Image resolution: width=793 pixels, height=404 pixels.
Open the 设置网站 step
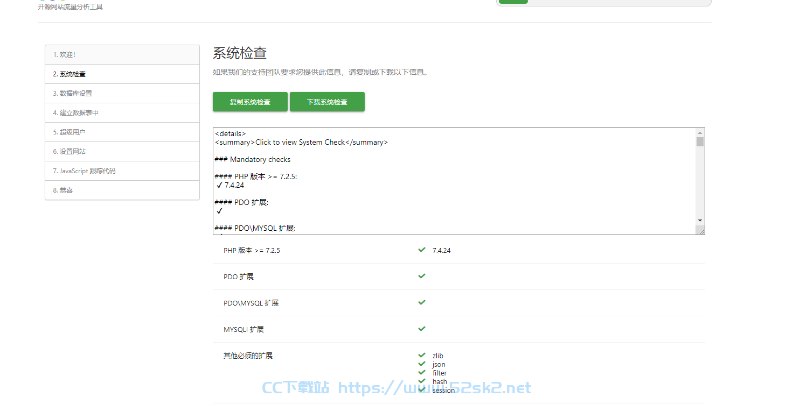122,152
